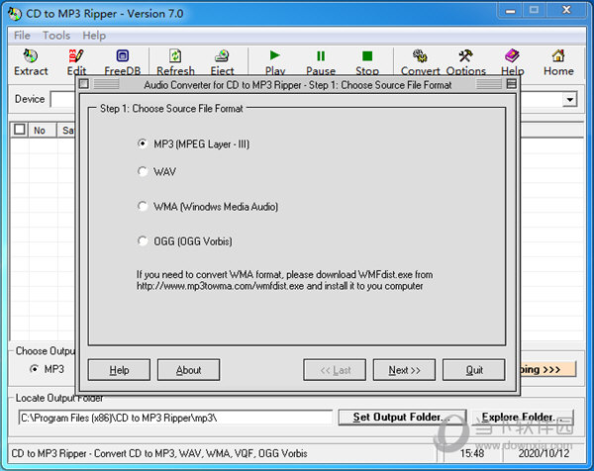Image resolution: width=594 pixels, height=471 pixels.
Task: Query FreeDB from the toolbar
Action: click(122, 62)
